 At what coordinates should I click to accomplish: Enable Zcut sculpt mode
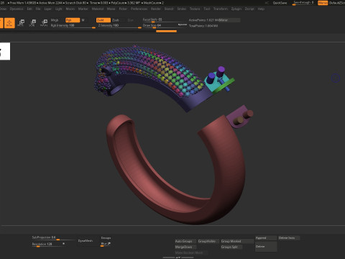131,20
